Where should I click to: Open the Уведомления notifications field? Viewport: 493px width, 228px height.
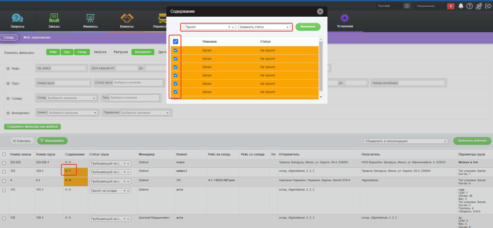(x=430, y=6)
